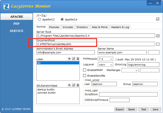Focus the small field right of Server Name

[154, 52]
